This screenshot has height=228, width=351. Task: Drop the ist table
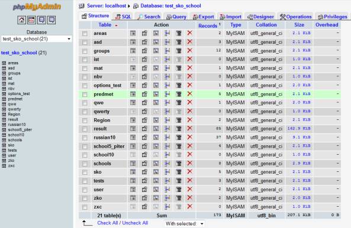(189, 59)
